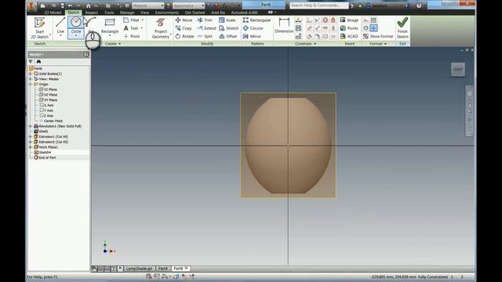Select the Copy tool
502x282 pixels.
point(184,28)
